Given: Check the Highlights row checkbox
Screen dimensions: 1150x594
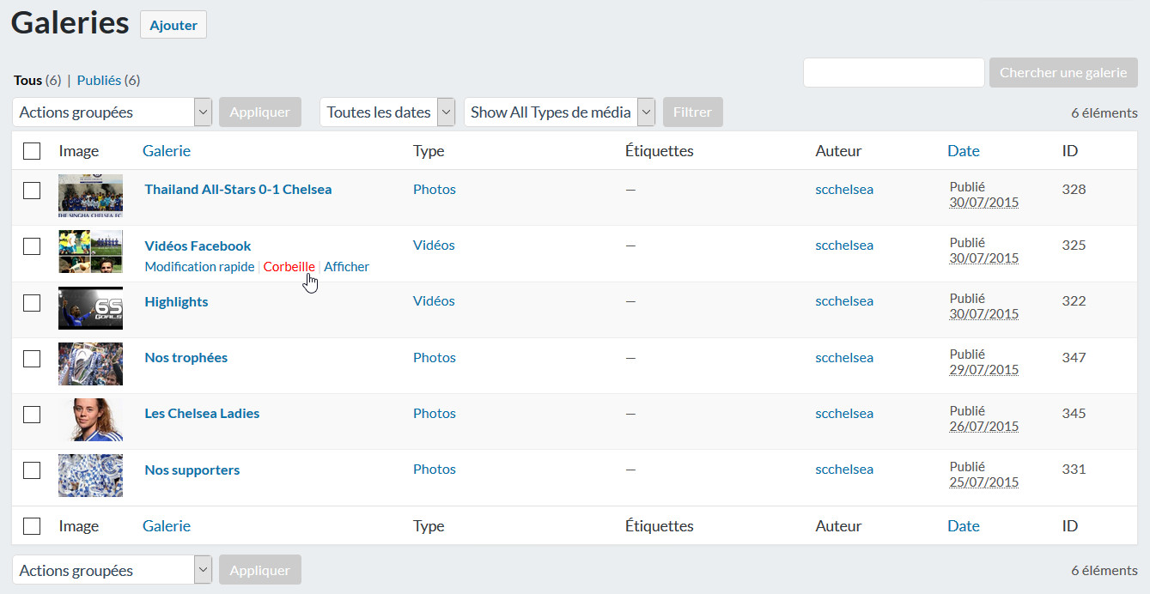Looking at the screenshot, I should (x=32, y=302).
